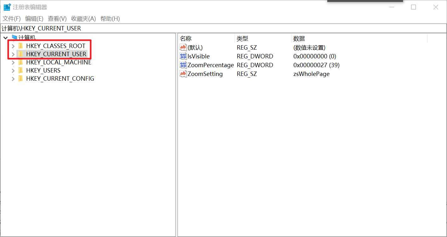Open the 文件(F) menu
Viewport: 447px width, 237px height.
click(12, 19)
